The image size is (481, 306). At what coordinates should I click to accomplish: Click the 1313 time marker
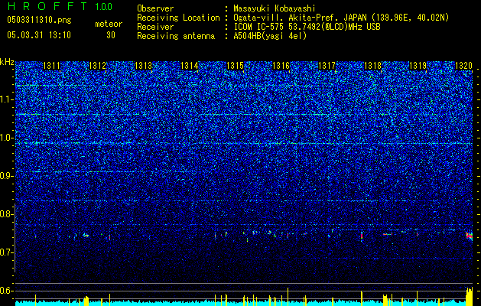coord(143,66)
